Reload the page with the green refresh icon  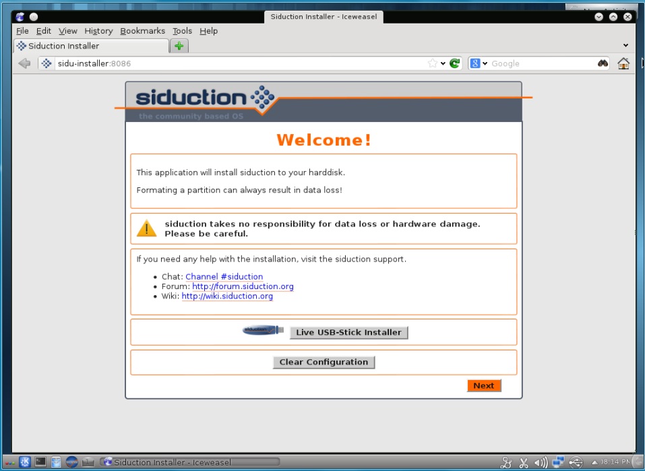454,63
